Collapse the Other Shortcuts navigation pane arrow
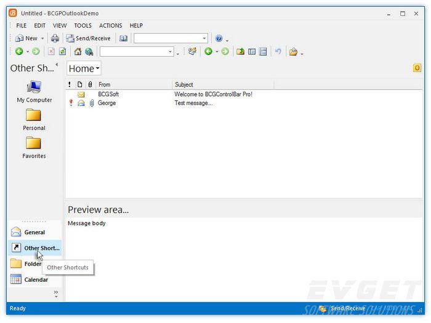Image resolution: width=431 pixels, height=323 pixels. point(57,65)
